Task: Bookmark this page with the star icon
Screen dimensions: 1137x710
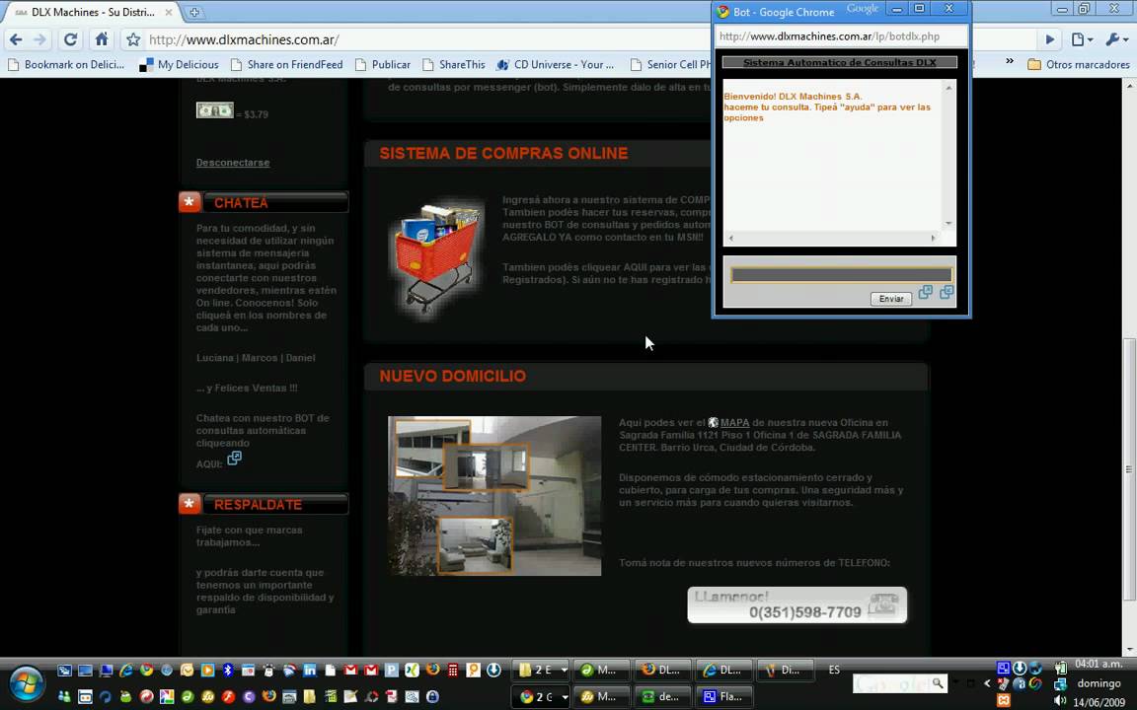Action: [133, 39]
